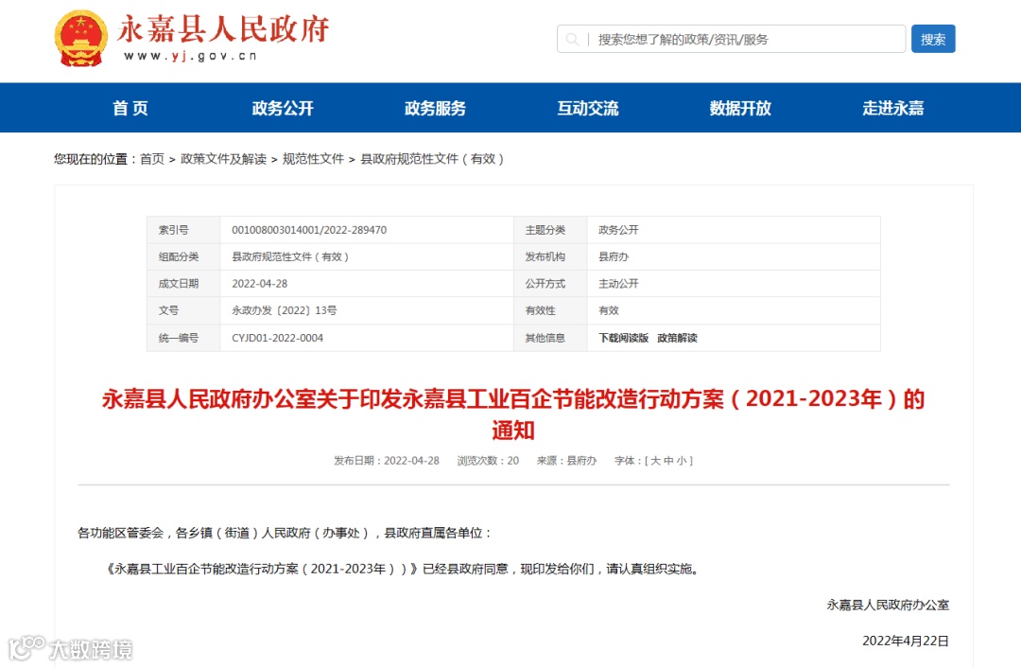Screen dimensions: 1021x668
Task: Click the 组配分类 value 县政府规范性文件（有效）
Action: coord(290,256)
